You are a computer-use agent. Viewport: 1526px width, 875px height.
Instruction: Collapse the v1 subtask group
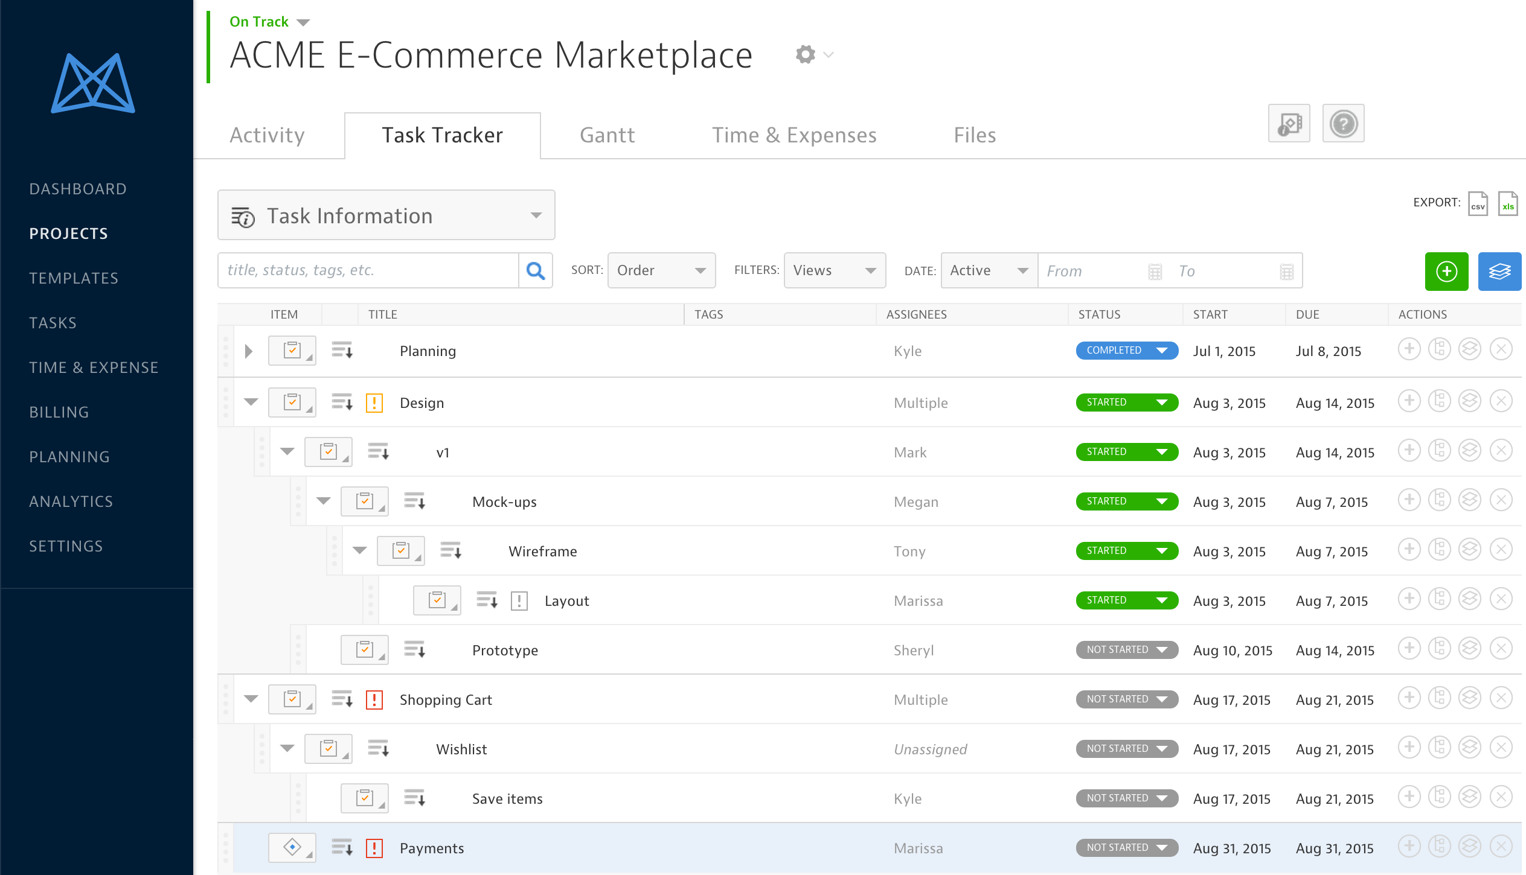pyautogui.click(x=287, y=451)
